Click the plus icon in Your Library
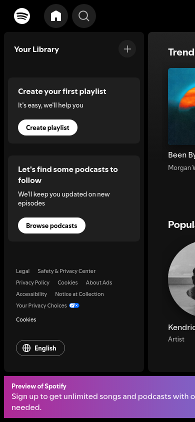 pos(127,48)
